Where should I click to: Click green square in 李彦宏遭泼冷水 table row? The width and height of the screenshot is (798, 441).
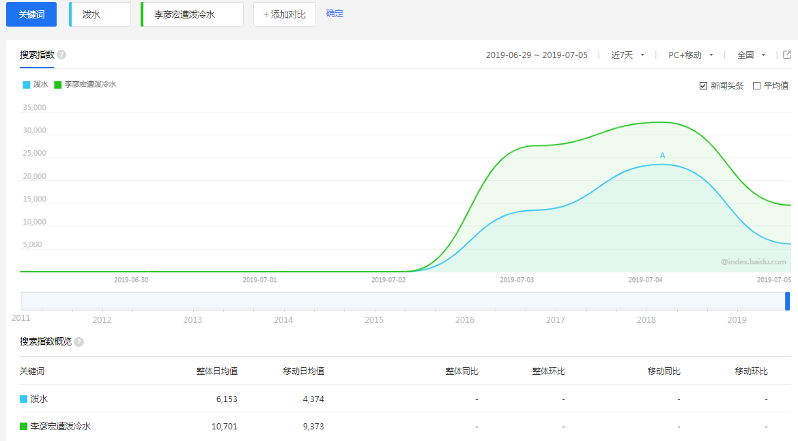pos(24,427)
